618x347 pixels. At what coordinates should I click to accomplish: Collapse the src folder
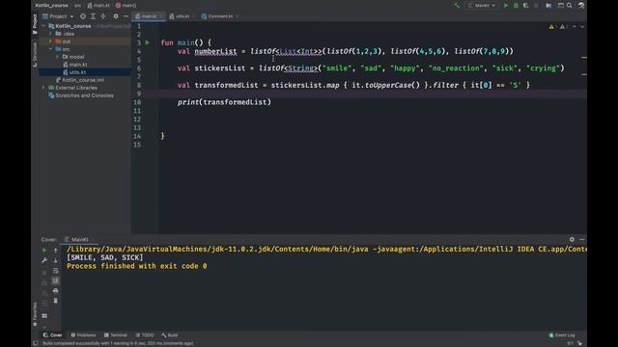[x=50, y=49]
